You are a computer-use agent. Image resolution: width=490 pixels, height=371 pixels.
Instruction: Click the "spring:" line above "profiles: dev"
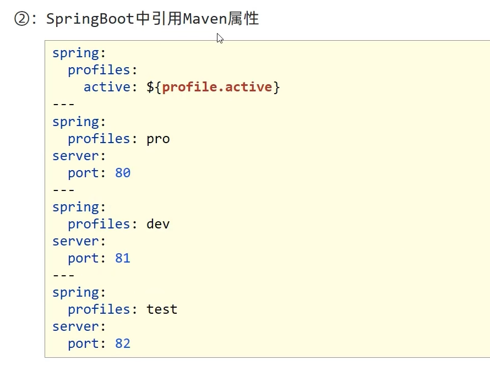coord(79,207)
